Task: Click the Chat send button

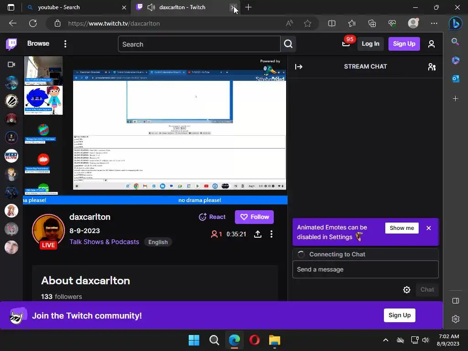Action: (x=427, y=289)
